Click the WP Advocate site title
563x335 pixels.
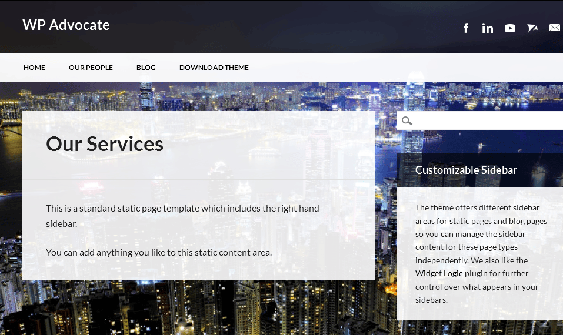(x=66, y=25)
